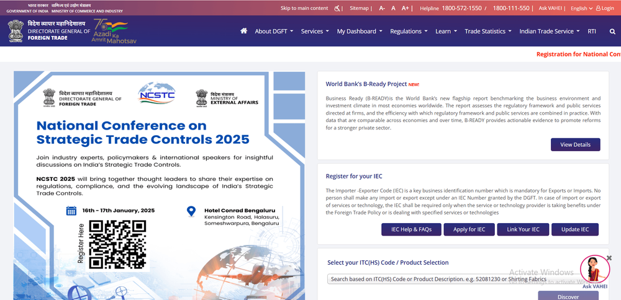
Task: Open the search magnifier icon
Action: click(x=613, y=31)
